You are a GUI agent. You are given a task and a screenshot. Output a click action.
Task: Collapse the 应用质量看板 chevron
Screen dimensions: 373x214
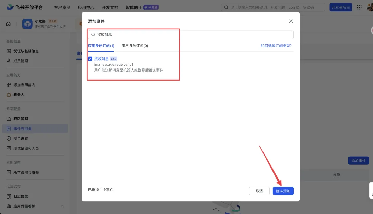click(62, 206)
